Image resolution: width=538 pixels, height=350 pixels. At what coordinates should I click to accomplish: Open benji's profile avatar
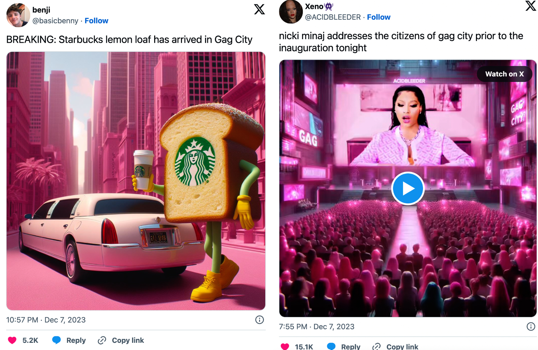(x=18, y=15)
